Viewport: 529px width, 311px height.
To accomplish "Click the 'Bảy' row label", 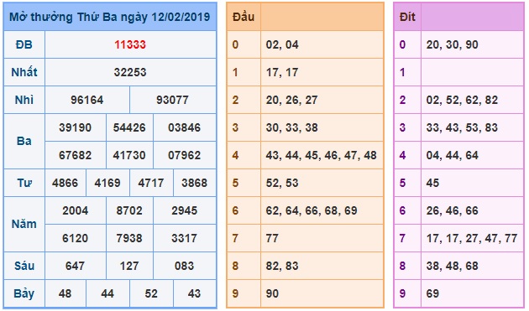I will [x=24, y=293].
